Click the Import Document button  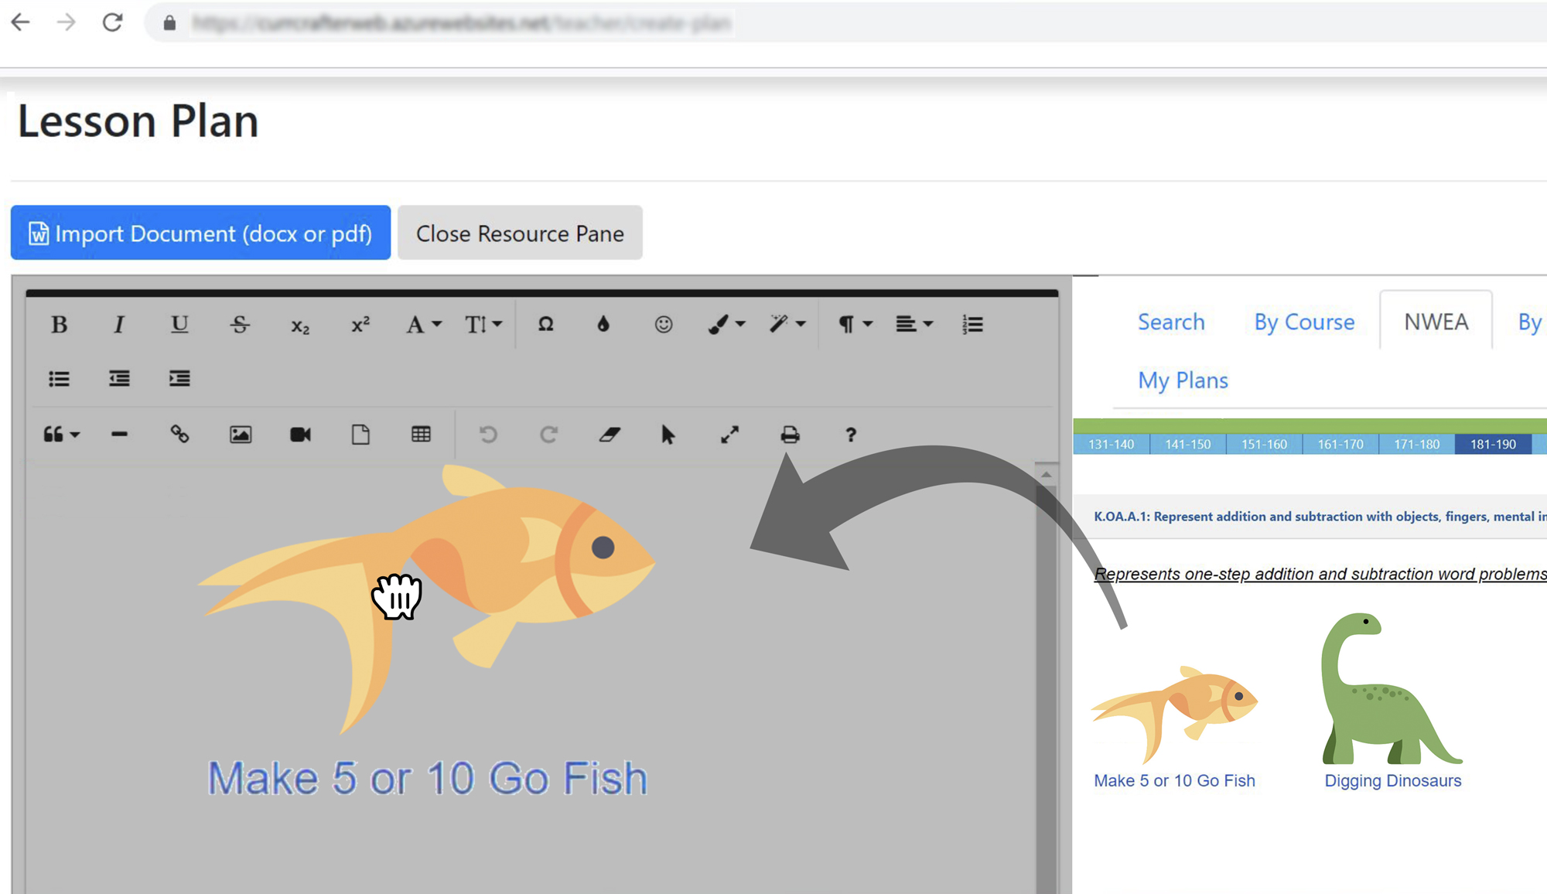tap(200, 232)
